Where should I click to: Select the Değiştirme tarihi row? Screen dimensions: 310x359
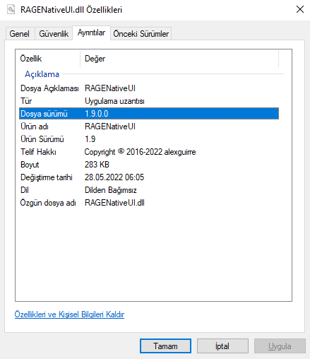(x=149, y=177)
